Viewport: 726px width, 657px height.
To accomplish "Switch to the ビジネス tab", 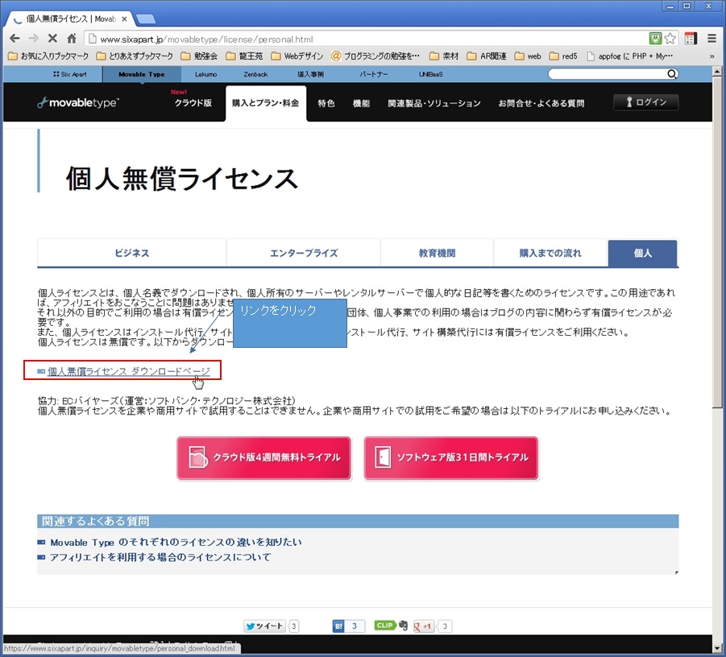I will 132,253.
